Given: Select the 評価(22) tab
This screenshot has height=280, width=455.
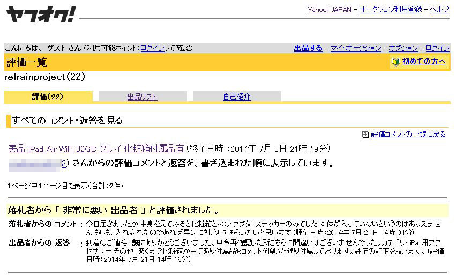Looking at the screenshot, I should coord(48,97).
